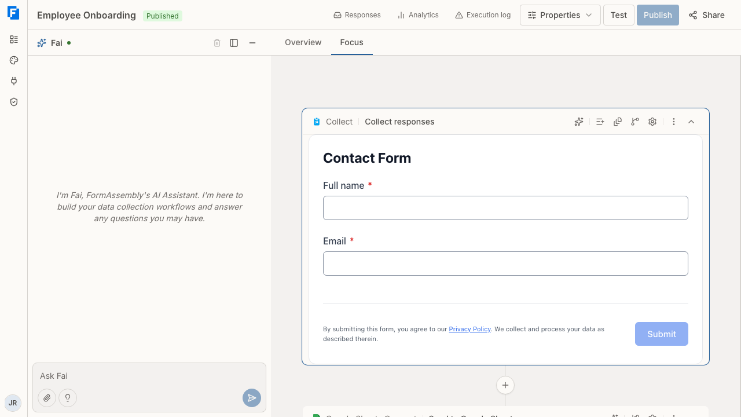Image resolution: width=741 pixels, height=417 pixels.
Task: Open Collect step settings gear
Action: point(652,122)
